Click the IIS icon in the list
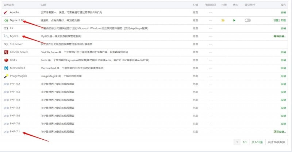This screenshot has width=292, height=152. tap(6, 28)
